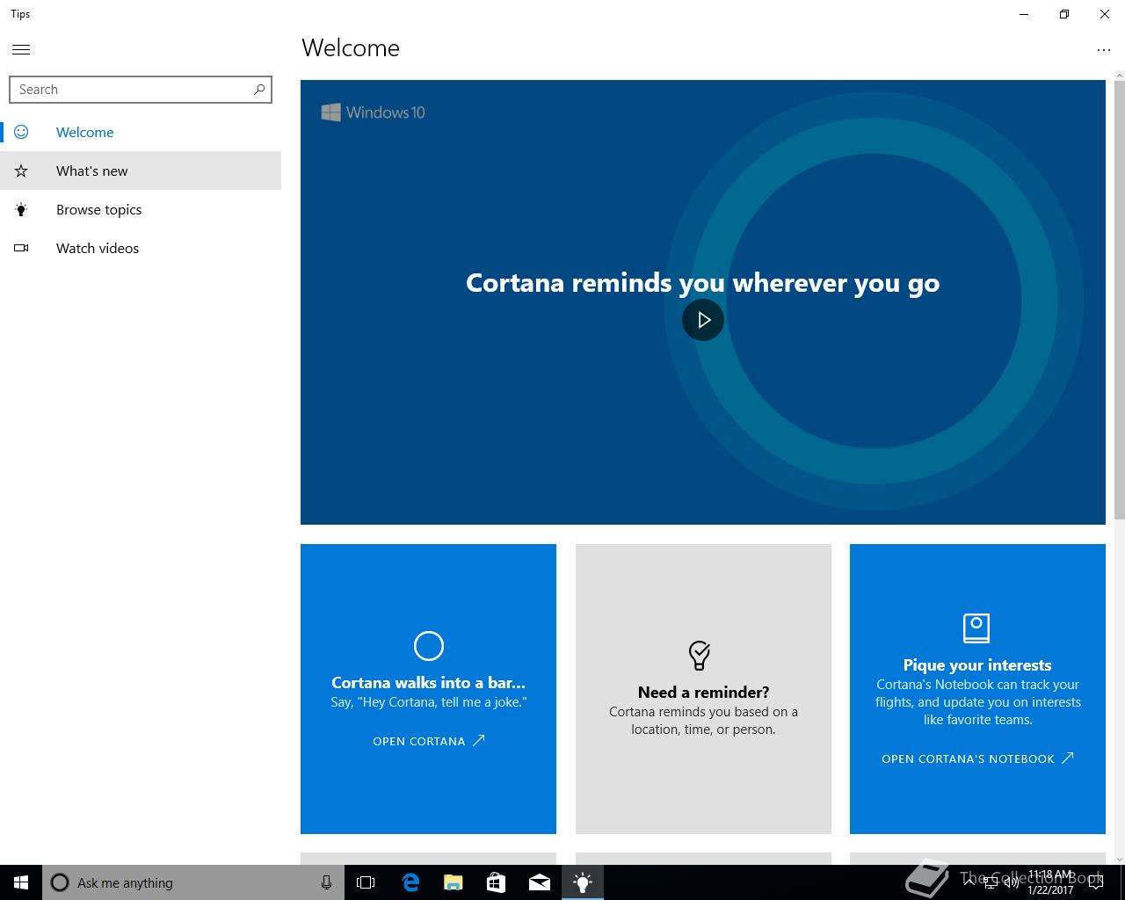Screen dimensions: 1125x900
Task: Click the Tips app taskbar icon
Action: (x=582, y=882)
